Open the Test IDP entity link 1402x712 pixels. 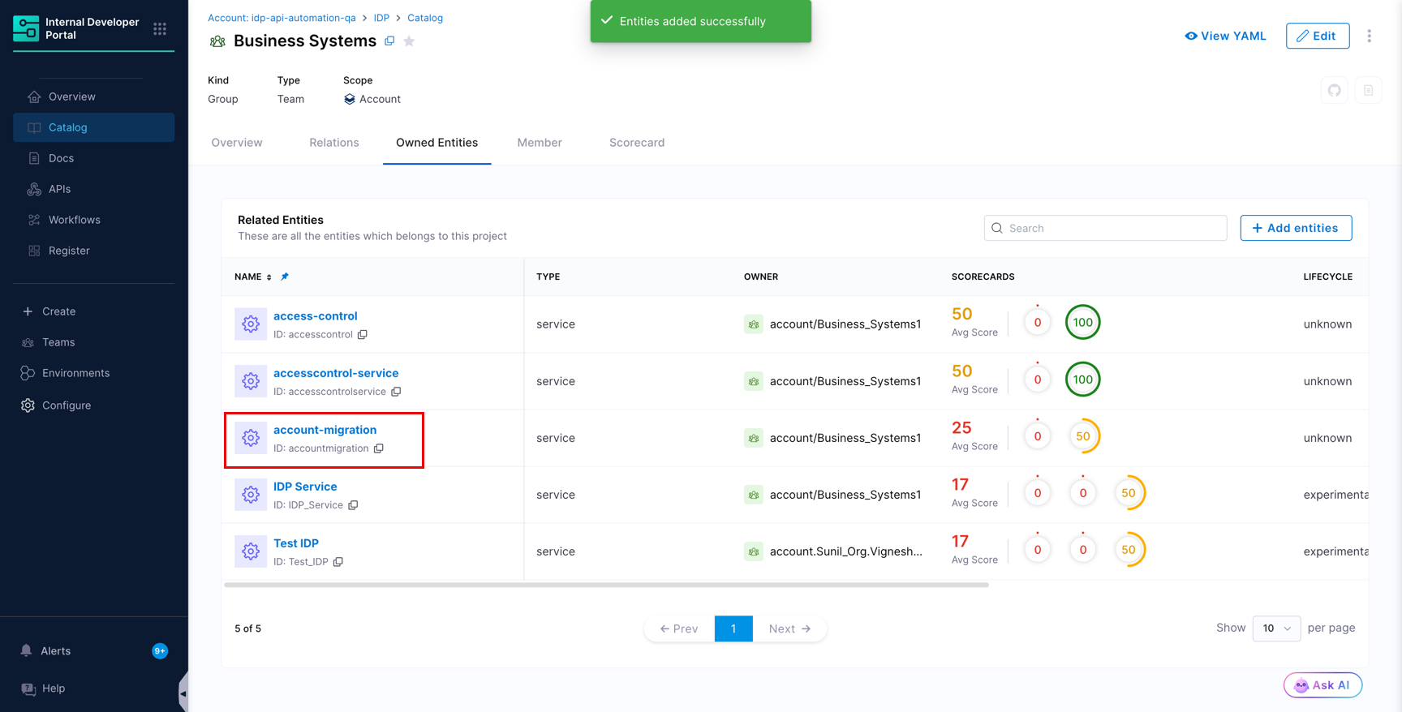pos(296,543)
